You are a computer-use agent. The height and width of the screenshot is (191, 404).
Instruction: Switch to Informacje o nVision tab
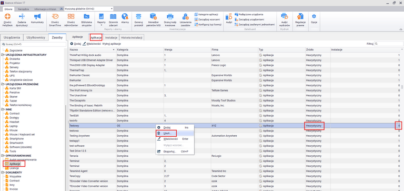coord(45,9)
